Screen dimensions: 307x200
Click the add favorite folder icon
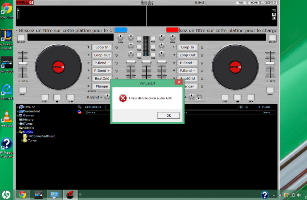point(79,107)
